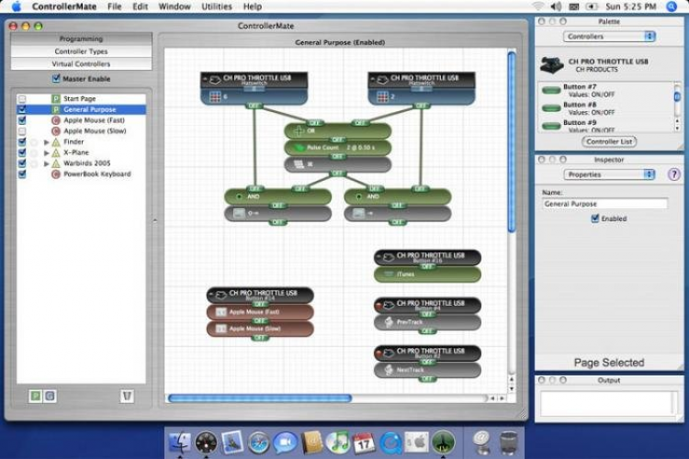The height and width of the screenshot is (459, 689).
Task: Select the Button #8 green icon in the Palette
Action: [x=551, y=108]
